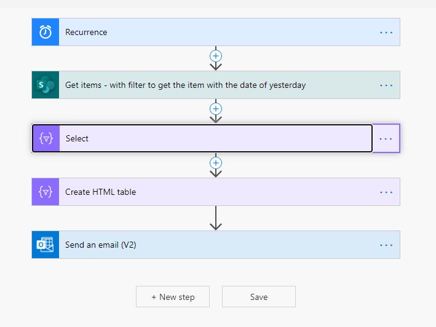
Task: Expand the Create HTML table card
Action: coord(216,192)
